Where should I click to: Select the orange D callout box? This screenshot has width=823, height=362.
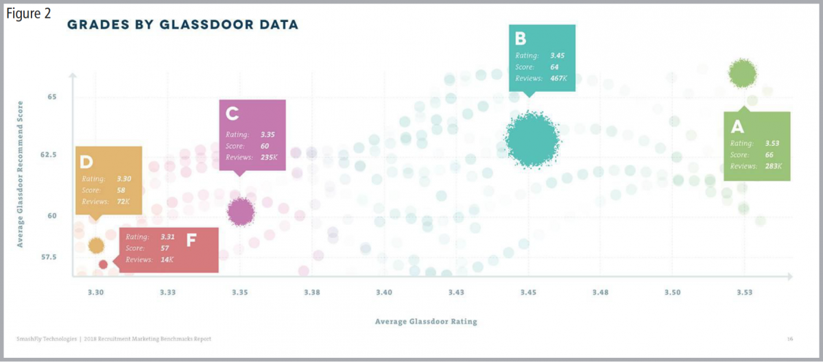click(x=109, y=181)
